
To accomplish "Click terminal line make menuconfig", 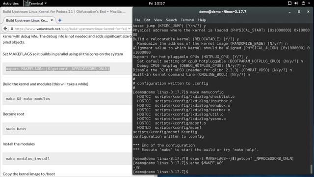I will (x=178, y=92).
